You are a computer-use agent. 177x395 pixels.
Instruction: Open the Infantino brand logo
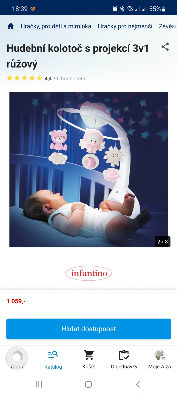tap(89, 273)
